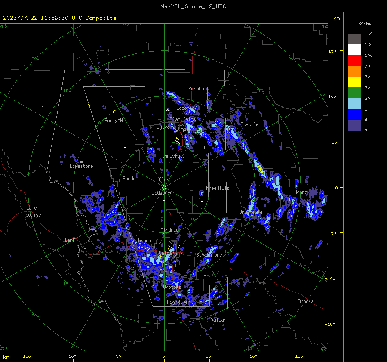Click the Limestone location label

pyautogui.click(x=81, y=166)
